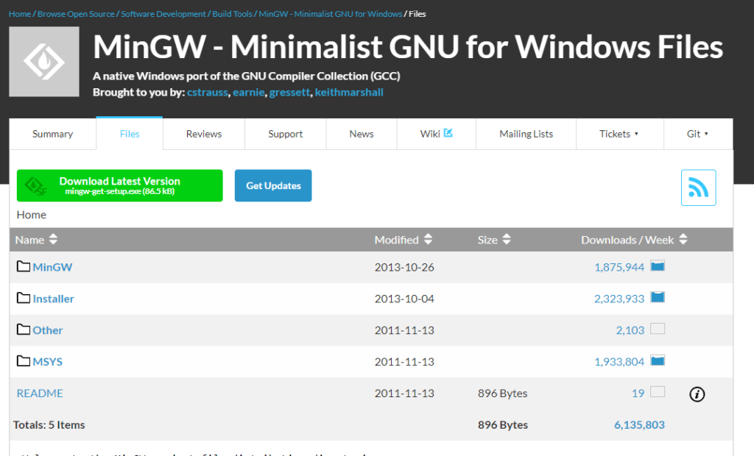Click Installer modified date 2013-10-04
The width and height of the screenshot is (754, 456).
coord(404,299)
